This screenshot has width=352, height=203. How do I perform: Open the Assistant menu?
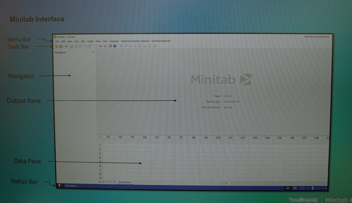tap(114, 41)
